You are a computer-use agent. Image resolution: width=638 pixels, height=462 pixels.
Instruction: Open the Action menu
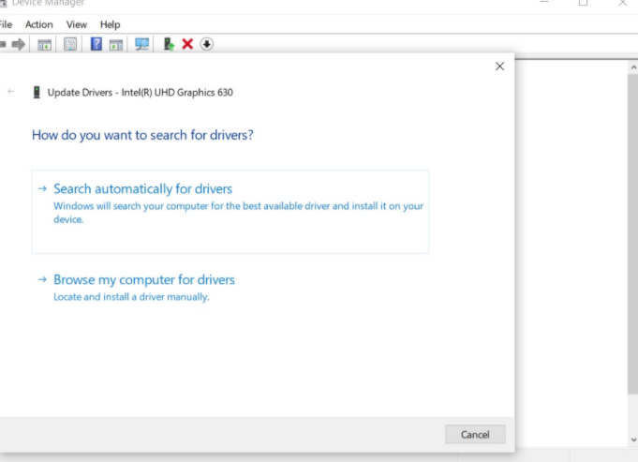coord(38,24)
